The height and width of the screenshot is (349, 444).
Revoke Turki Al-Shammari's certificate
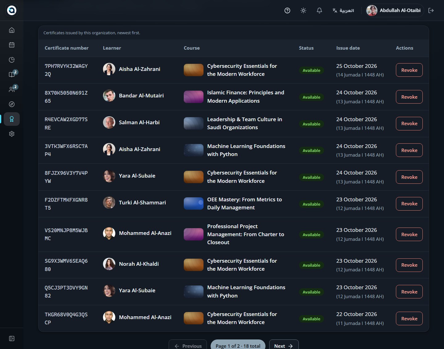coord(409,204)
